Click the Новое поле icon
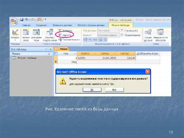The width and height of the screenshot is (184, 138). tap(26, 32)
